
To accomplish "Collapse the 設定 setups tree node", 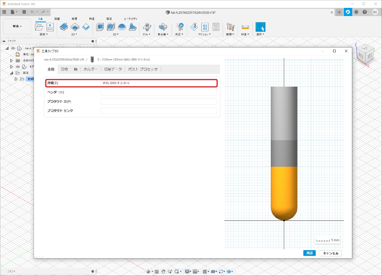I will coord(12,73).
